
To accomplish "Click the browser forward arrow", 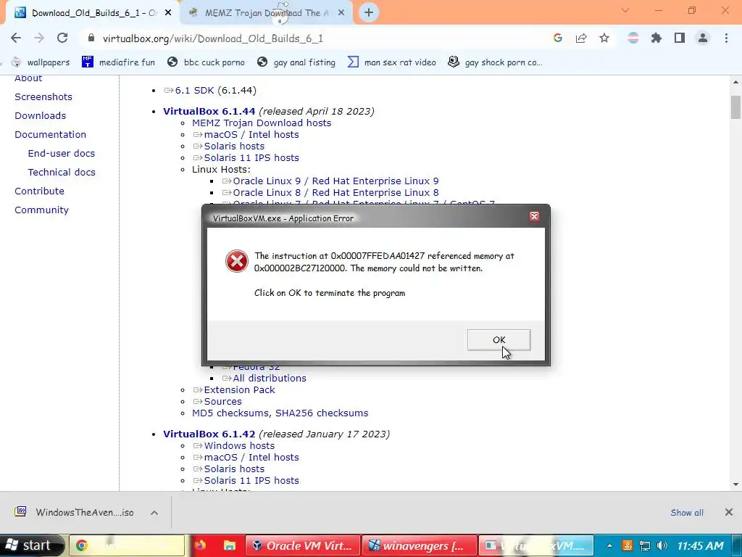I will click(x=39, y=38).
